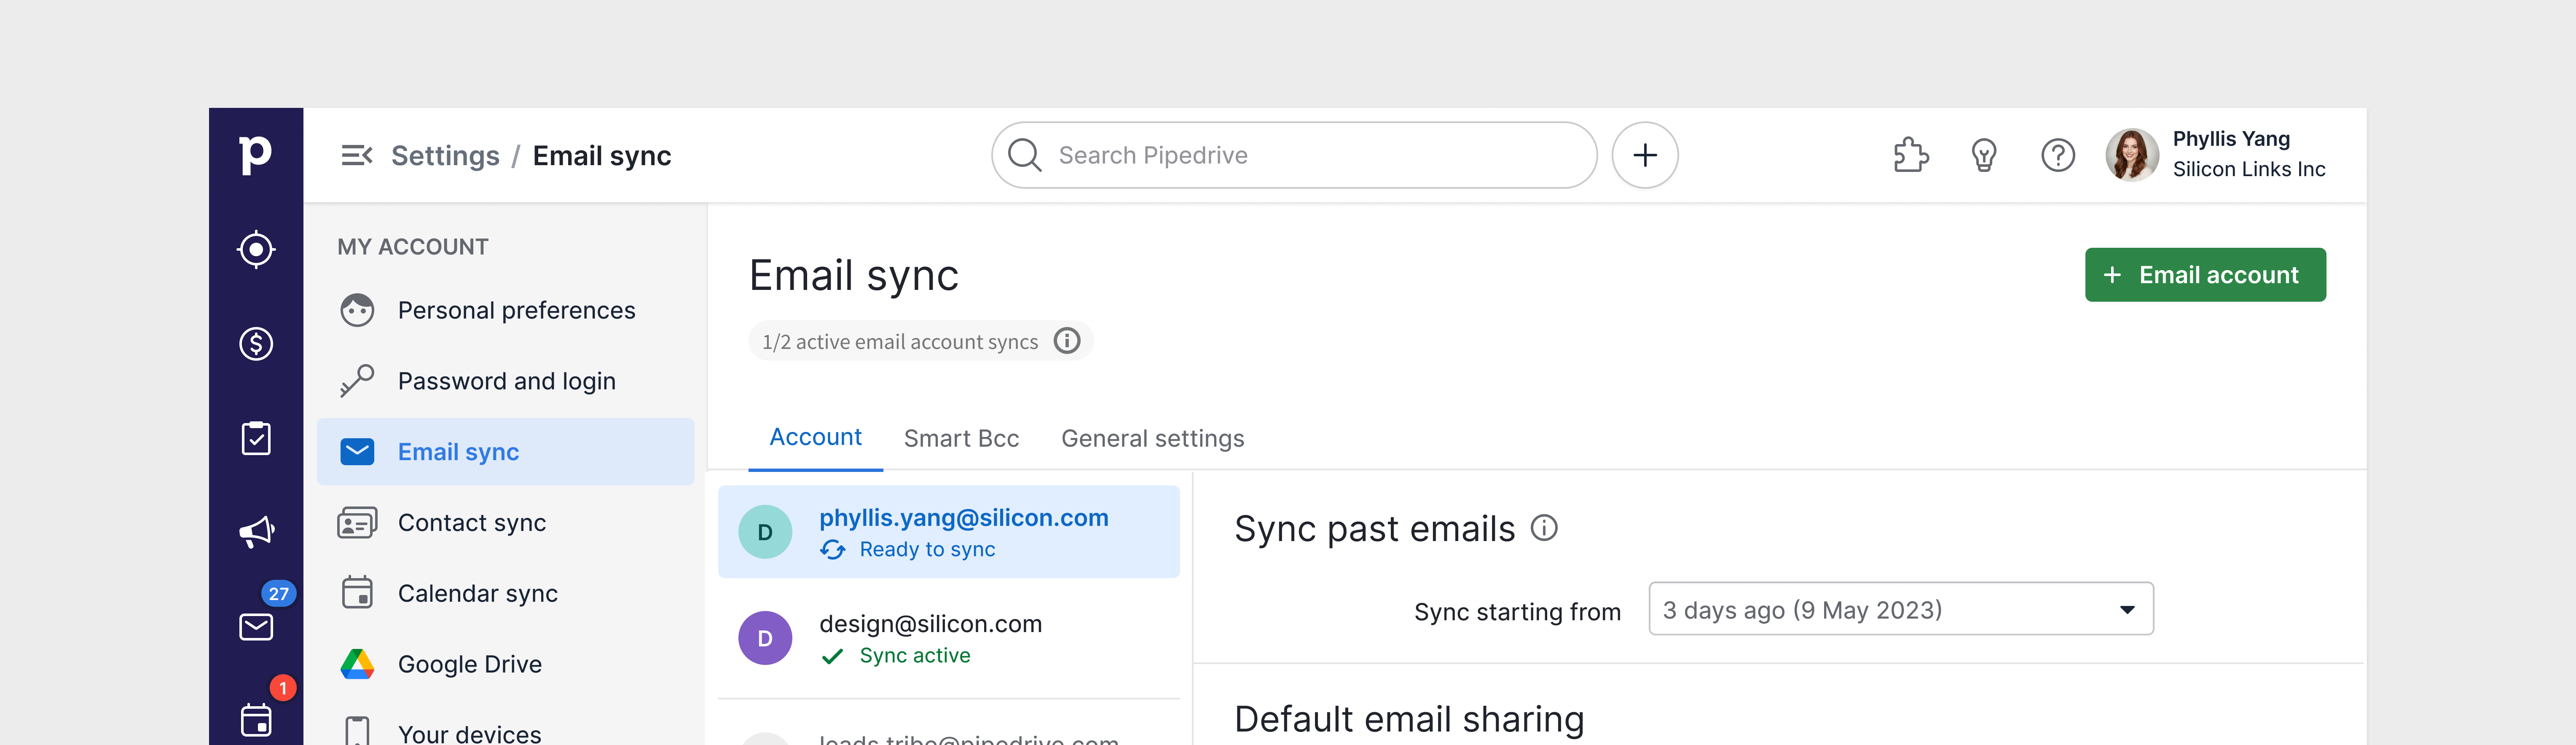
Task: Open the Marketplace puzzle-piece icon
Action: pos(1911,155)
